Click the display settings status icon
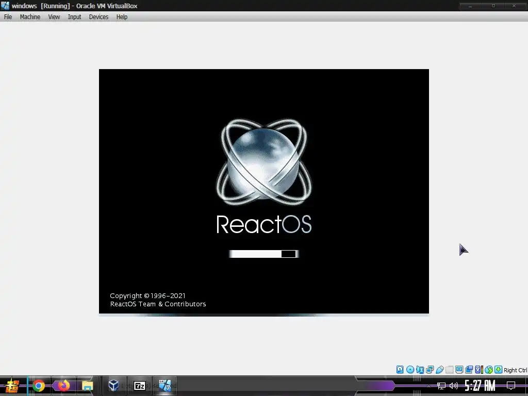 point(459,369)
